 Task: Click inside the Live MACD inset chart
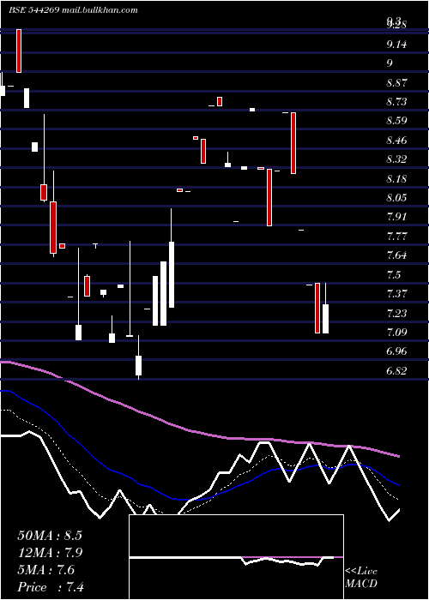[236, 557]
